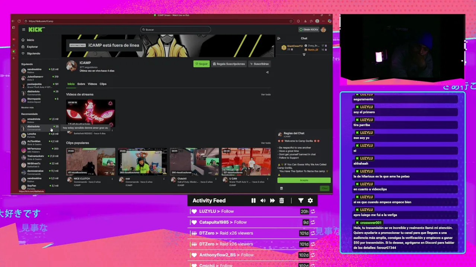This screenshot has height=267, width=476.
Task: Click the browser address bar URL
Action: [x=41, y=21]
